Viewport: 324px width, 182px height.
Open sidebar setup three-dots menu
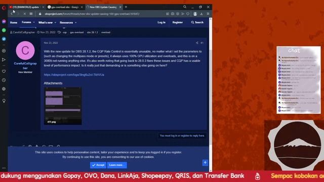pyautogui.click(x=4, y=168)
